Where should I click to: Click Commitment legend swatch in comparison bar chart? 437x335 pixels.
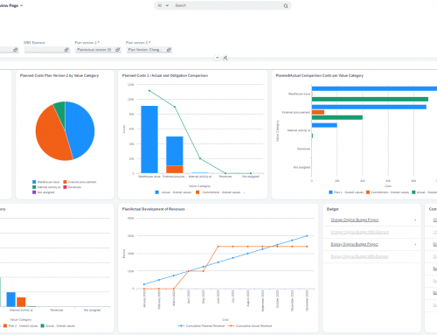pos(368,192)
